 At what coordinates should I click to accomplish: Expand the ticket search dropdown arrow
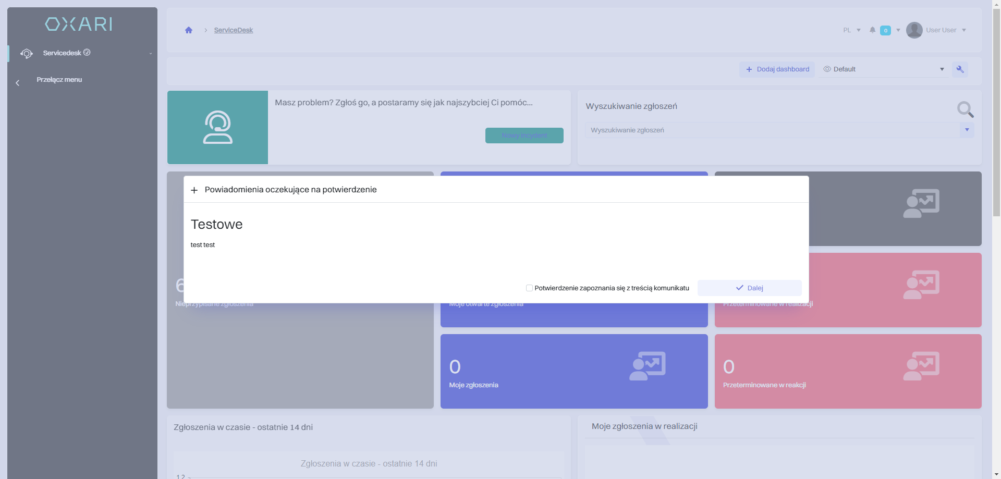tap(967, 130)
